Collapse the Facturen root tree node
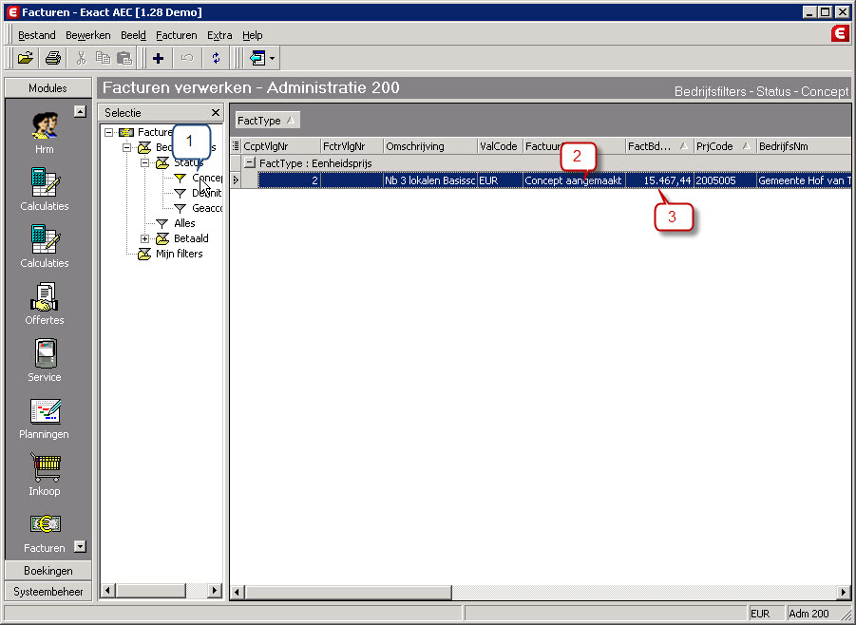Screen dimensions: 856x625 (x=108, y=132)
